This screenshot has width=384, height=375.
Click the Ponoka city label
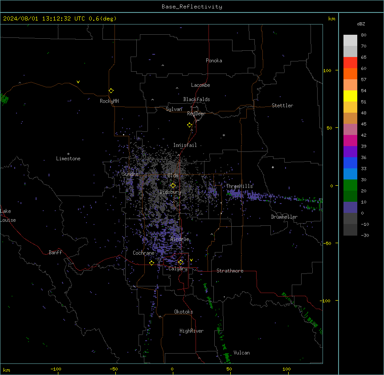point(214,61)
